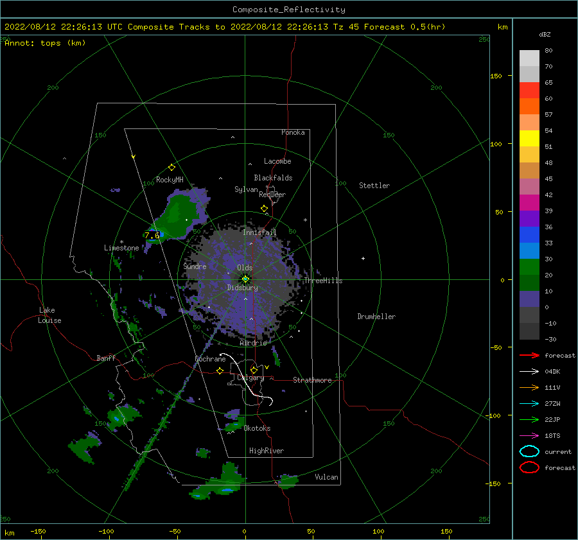The height and width of the screenshot is (540, 578).
Task: Click the cyan 27ZW track arrow
Action: [x=529, y=404]
